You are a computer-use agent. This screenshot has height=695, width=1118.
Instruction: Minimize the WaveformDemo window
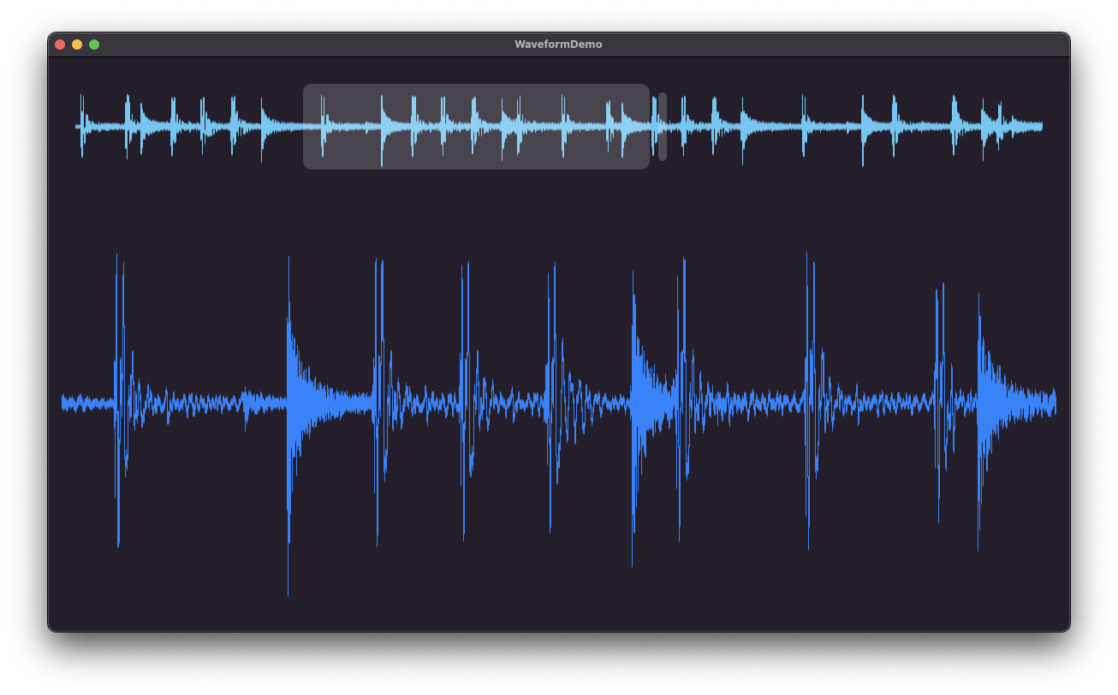coord(77,45)
